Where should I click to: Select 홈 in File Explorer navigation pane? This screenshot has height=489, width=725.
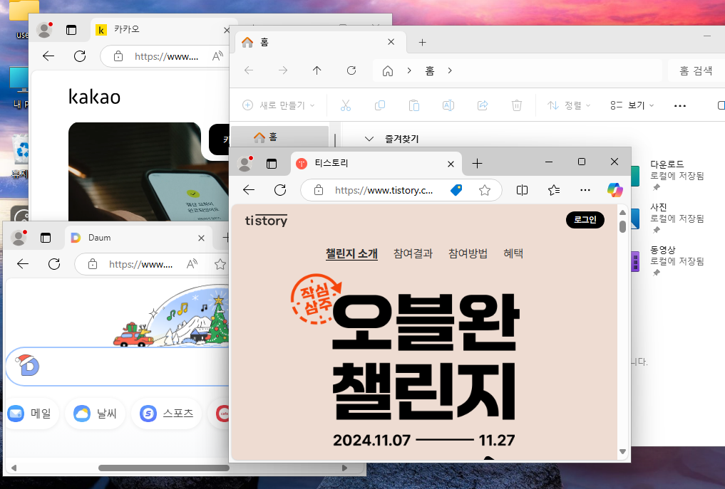pyautogui.click(x=279, y=137)
